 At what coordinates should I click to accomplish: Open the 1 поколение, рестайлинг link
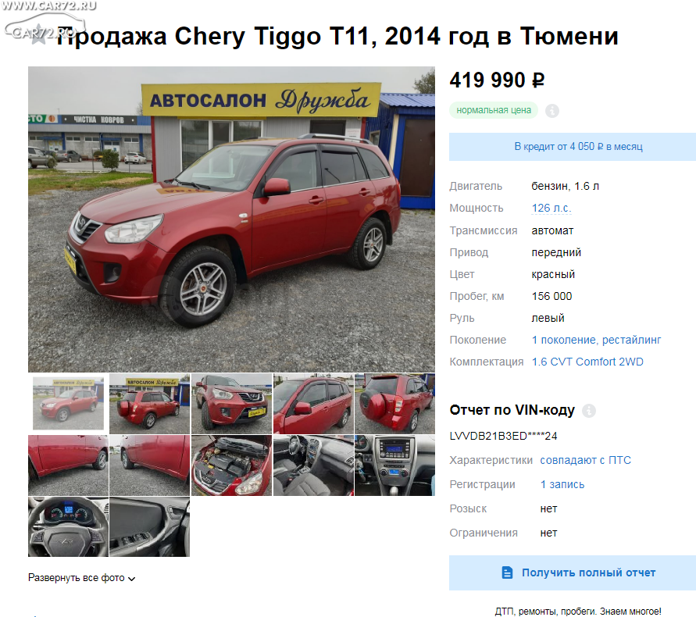[x=596, y=340]
